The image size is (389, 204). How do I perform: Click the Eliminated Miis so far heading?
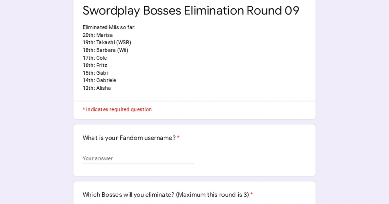click(109, 27)
